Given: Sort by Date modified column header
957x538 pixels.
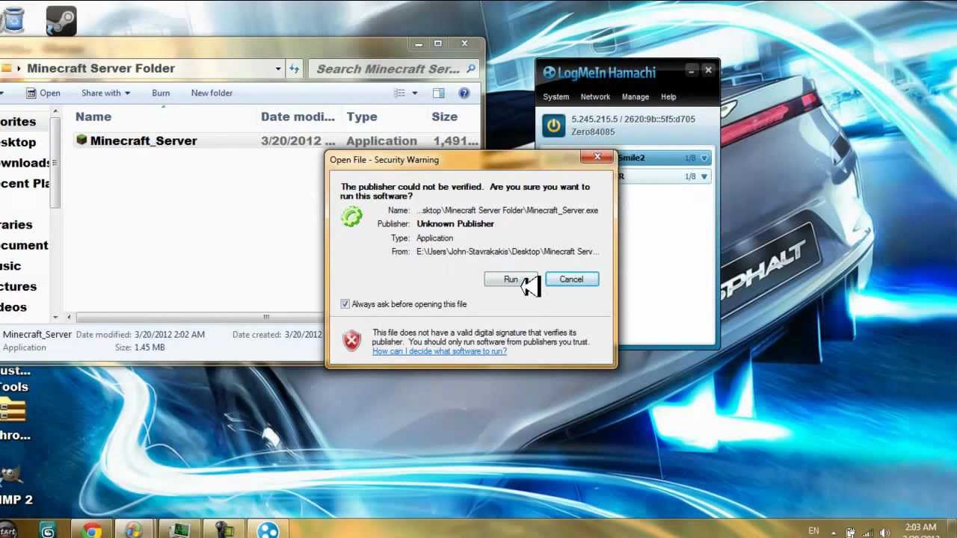Looking at the screenshot, I should point(298,117).
